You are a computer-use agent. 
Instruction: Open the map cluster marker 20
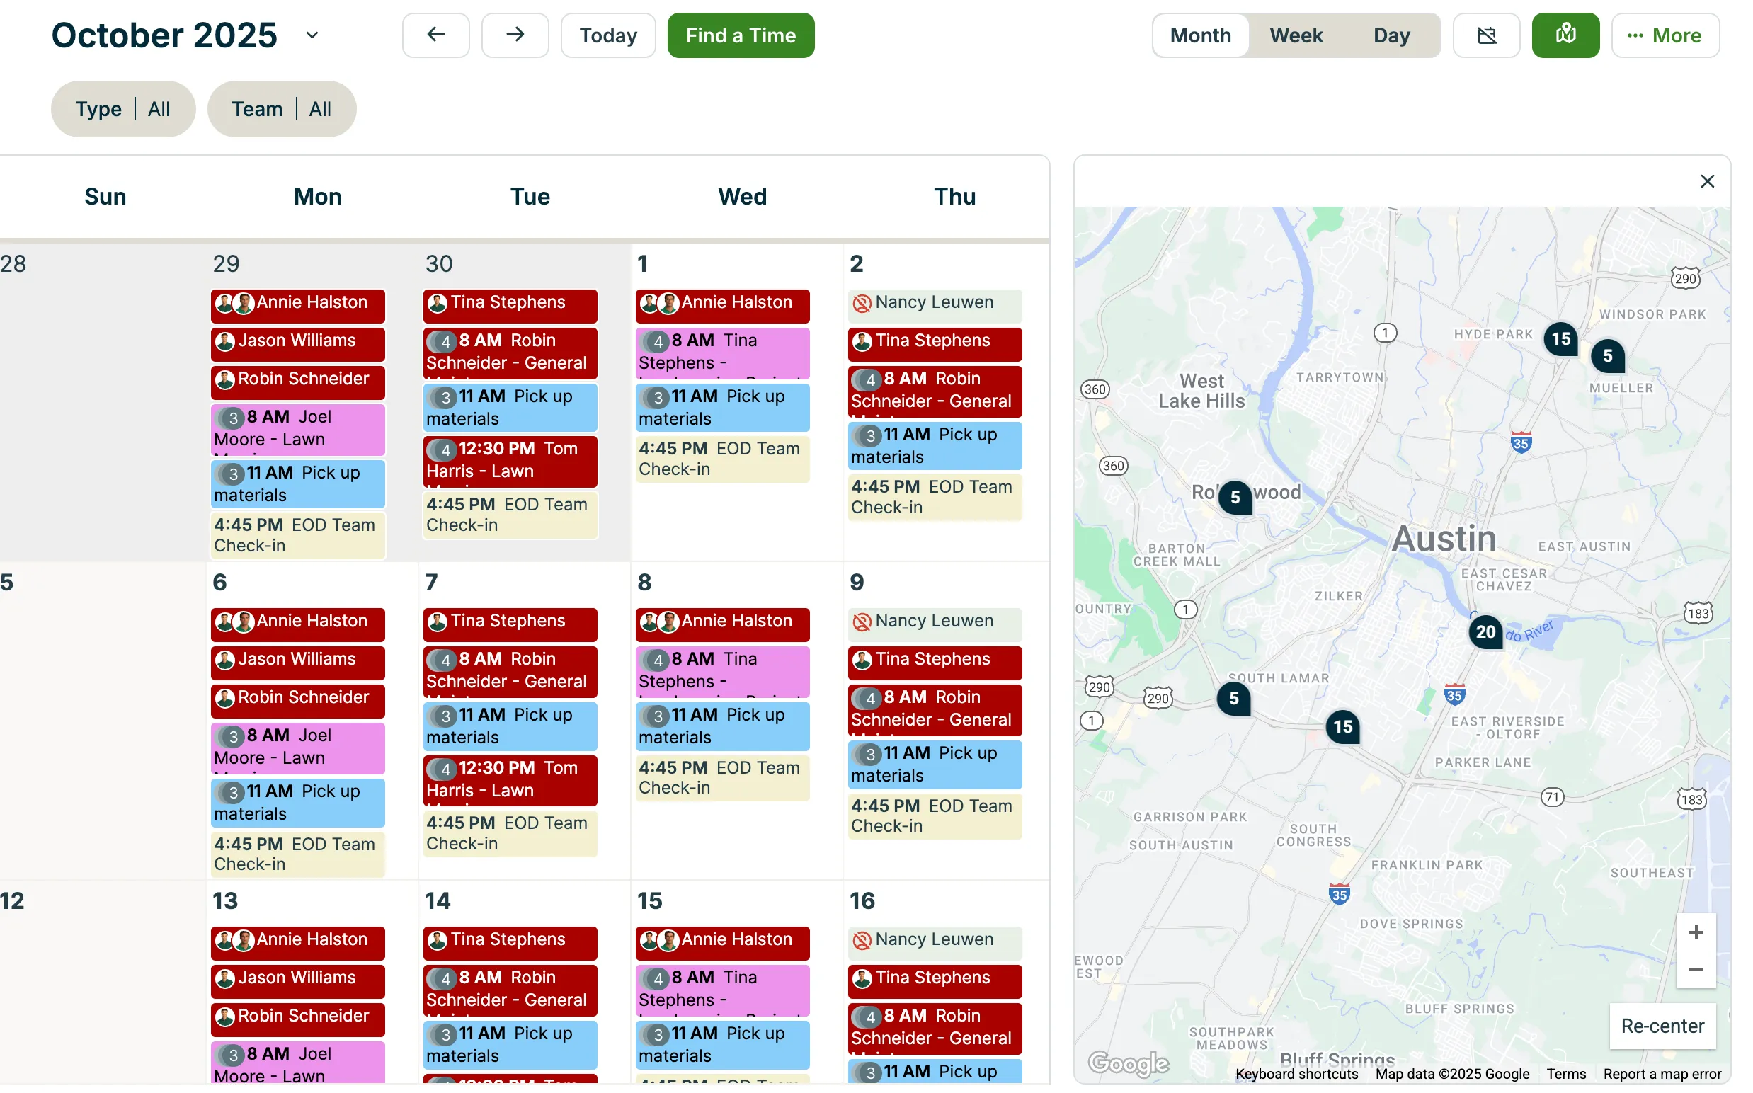tap(1485, 631)
